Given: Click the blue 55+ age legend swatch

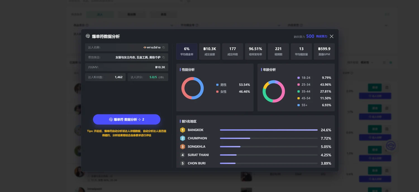Looking at the screenshot, I should pyautogui.click(x=299, y=105).
